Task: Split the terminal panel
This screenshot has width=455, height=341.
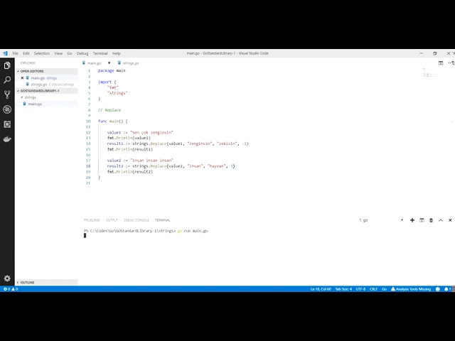Action: [x=422, y=220]
